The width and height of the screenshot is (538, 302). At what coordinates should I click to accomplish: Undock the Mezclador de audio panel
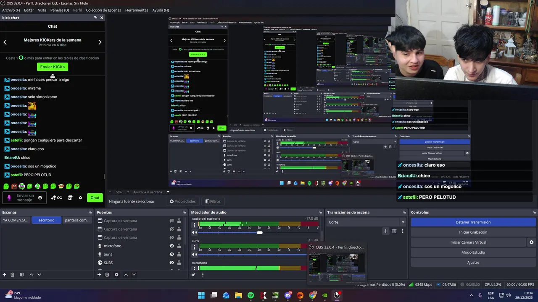tap(320, 212)
